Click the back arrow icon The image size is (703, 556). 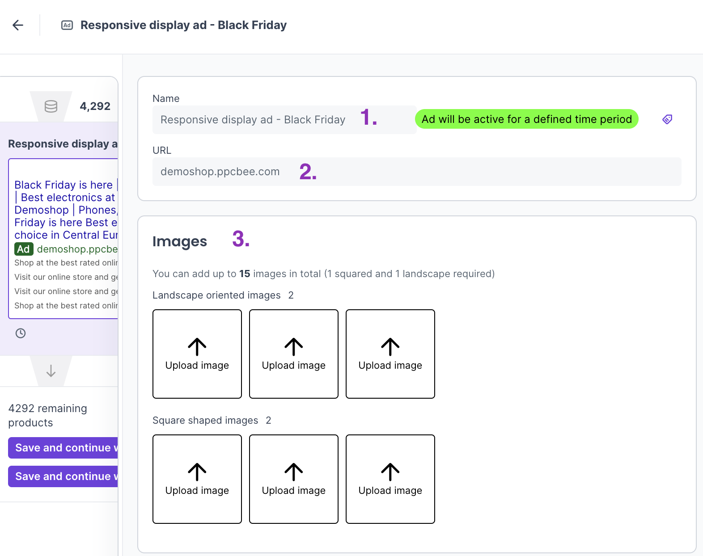coord(18,25)
